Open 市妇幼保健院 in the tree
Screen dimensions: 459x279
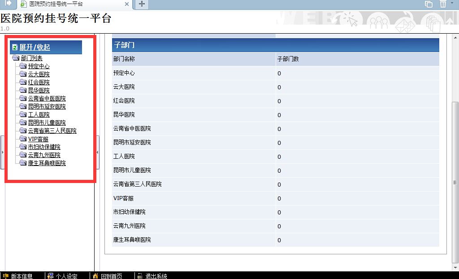[44, 147]
